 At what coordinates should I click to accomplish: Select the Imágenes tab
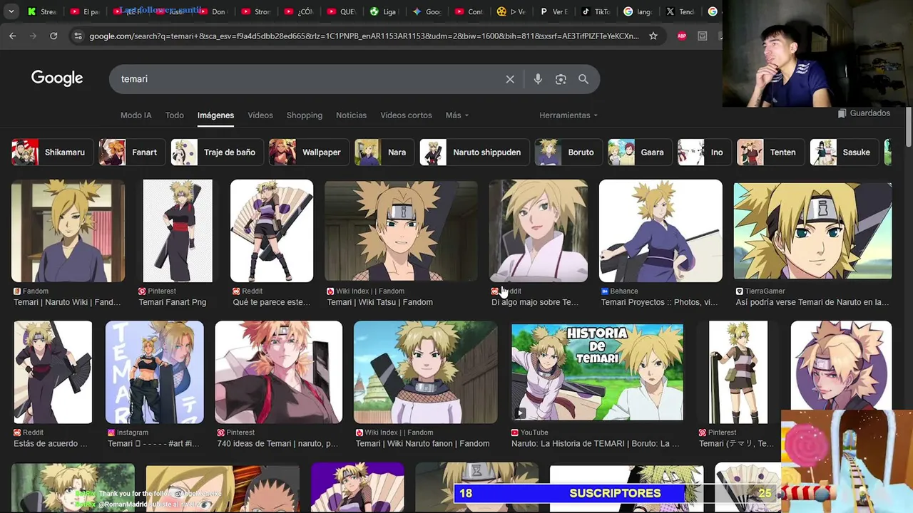point(215,115)
